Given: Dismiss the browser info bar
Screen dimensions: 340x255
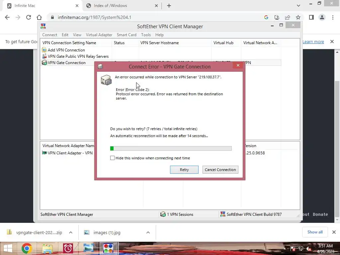Looking at the screenshot, I should click(332, 42).
